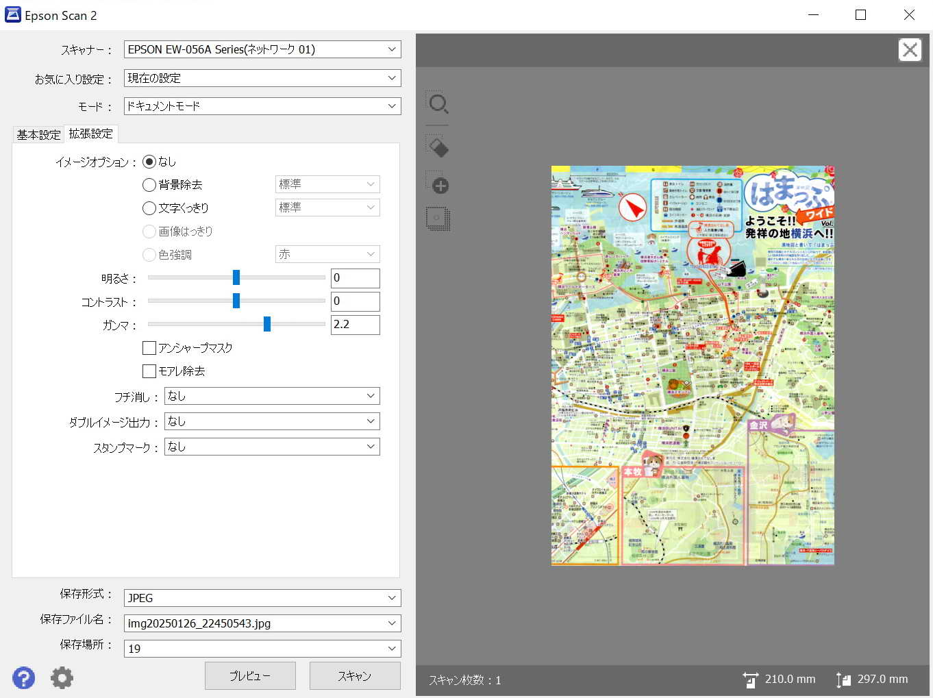Select the 背景除去 radio button
Viewport: 933px width, 698px height.
(149, 185)
